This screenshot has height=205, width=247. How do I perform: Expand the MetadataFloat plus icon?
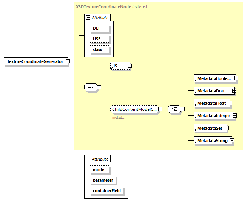pyautogui.click(x=230, y=103)
